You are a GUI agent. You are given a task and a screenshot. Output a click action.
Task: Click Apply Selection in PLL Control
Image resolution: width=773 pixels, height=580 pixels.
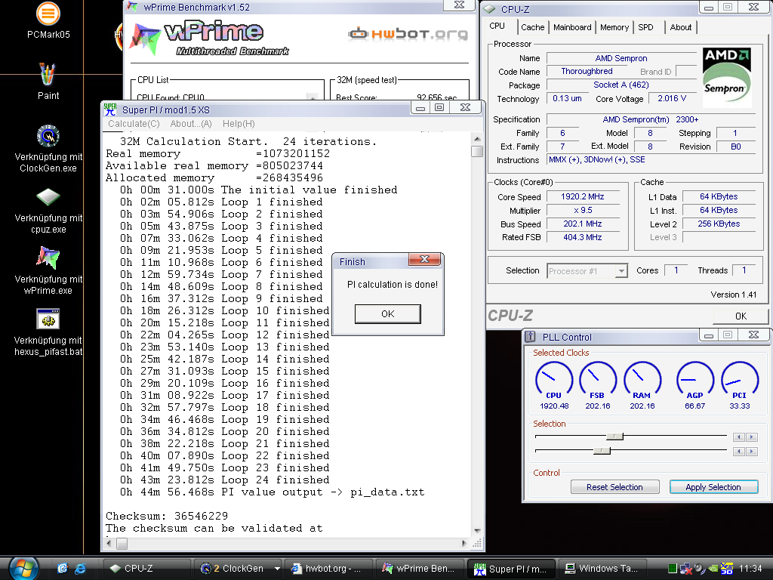click(713, 487)
